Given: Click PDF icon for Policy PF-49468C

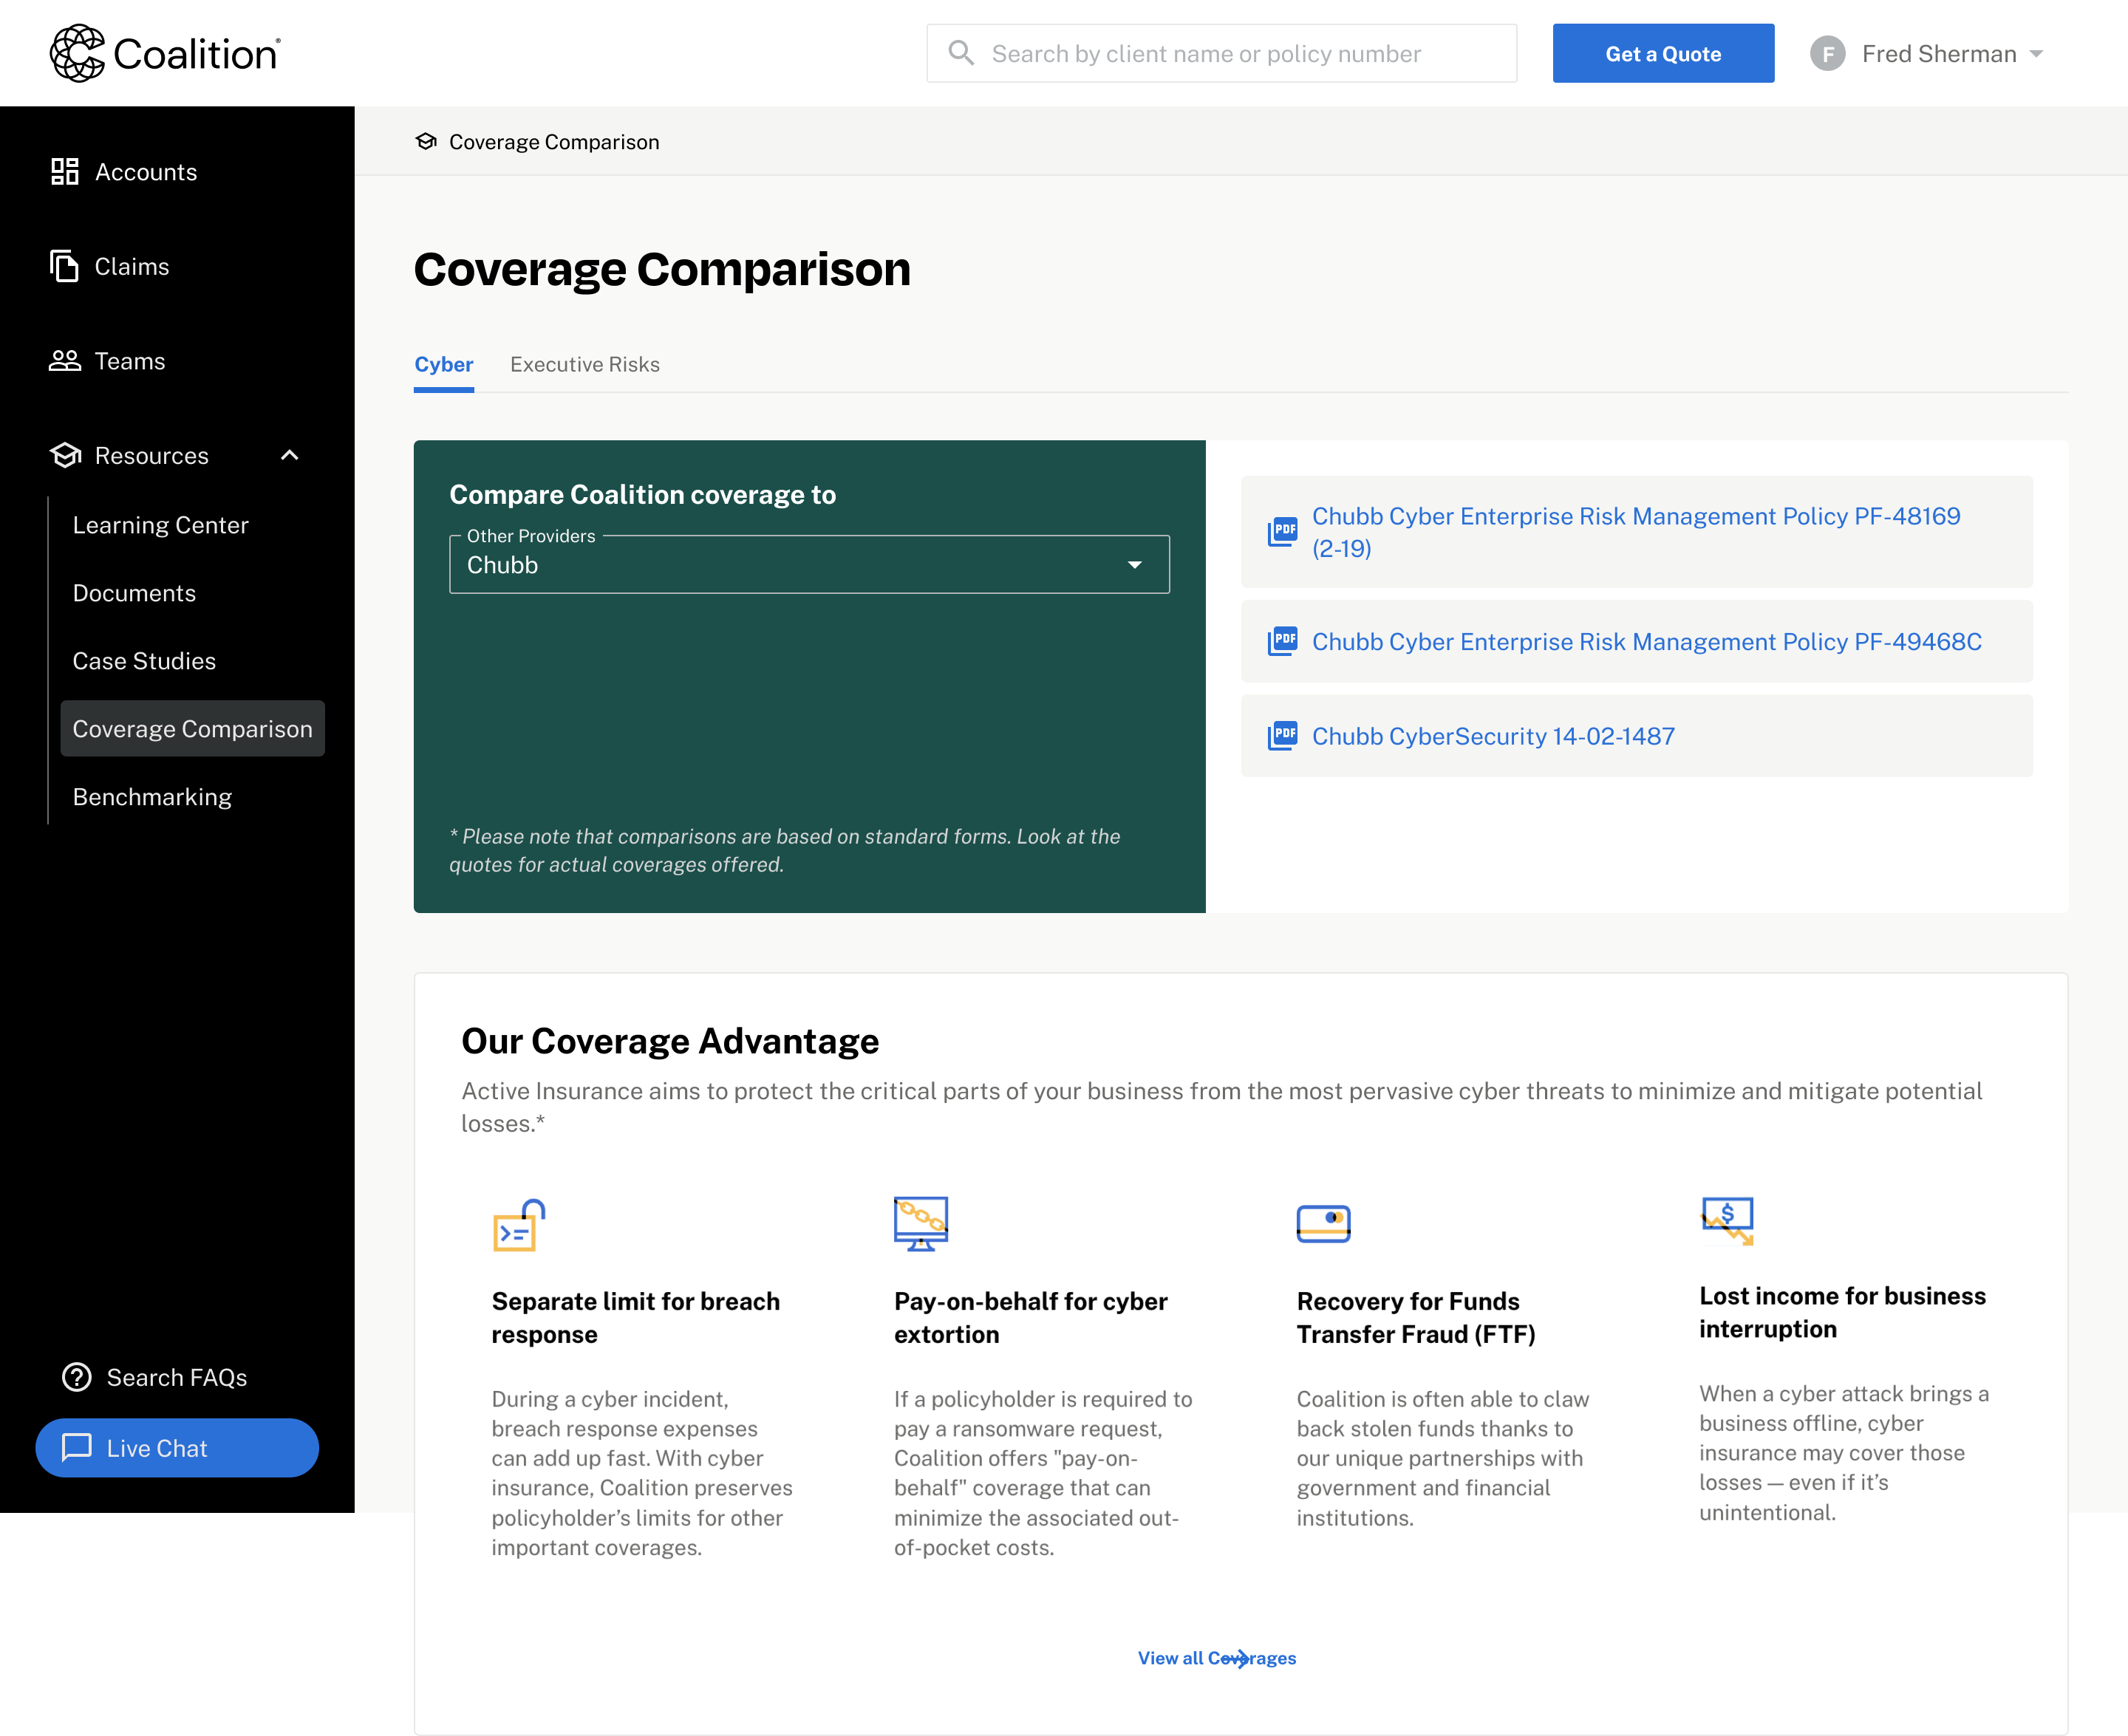Looking at the screenshot, I should point(1282,641).
